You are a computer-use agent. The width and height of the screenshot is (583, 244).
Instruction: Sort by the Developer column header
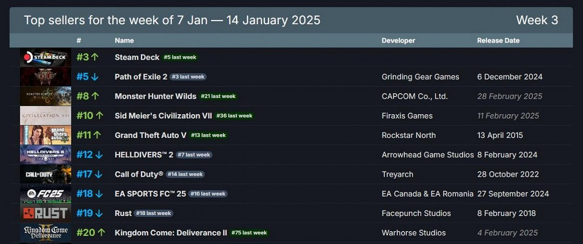click(x=398, y=40)
